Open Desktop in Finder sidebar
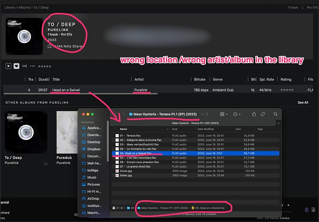The width and height of the screenshot is (319, 222). 91,142
